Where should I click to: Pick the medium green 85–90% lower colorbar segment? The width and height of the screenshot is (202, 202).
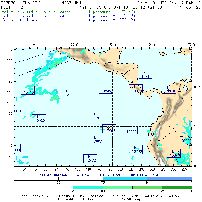coord(147,188)
